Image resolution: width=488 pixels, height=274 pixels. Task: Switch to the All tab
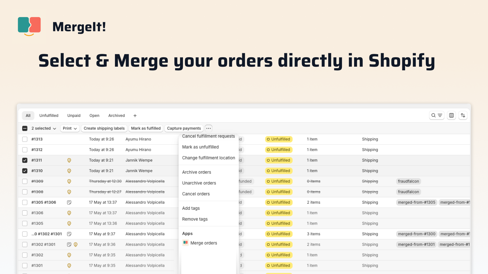[28, 116]
